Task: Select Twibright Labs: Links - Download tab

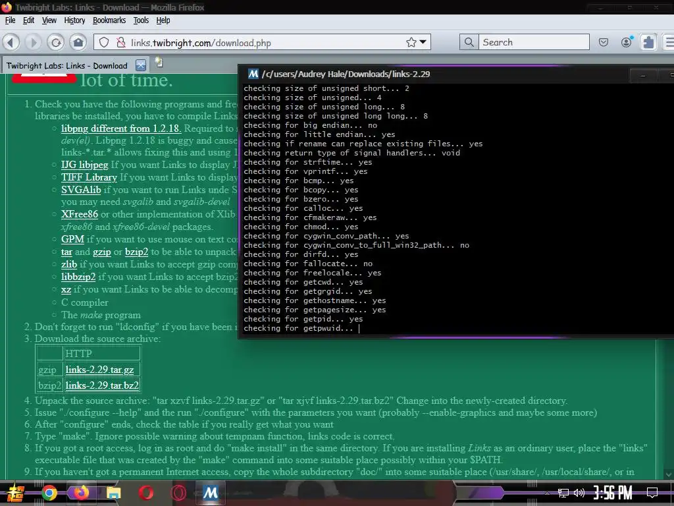Action: [67, 65]
